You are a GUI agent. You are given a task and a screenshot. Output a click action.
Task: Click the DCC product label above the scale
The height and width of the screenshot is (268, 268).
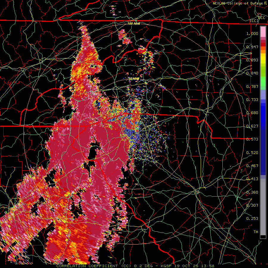tap(261, 18)
